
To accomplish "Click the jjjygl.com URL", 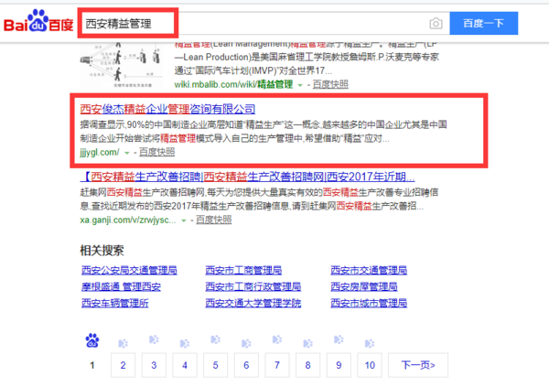I will pos(100,153).
